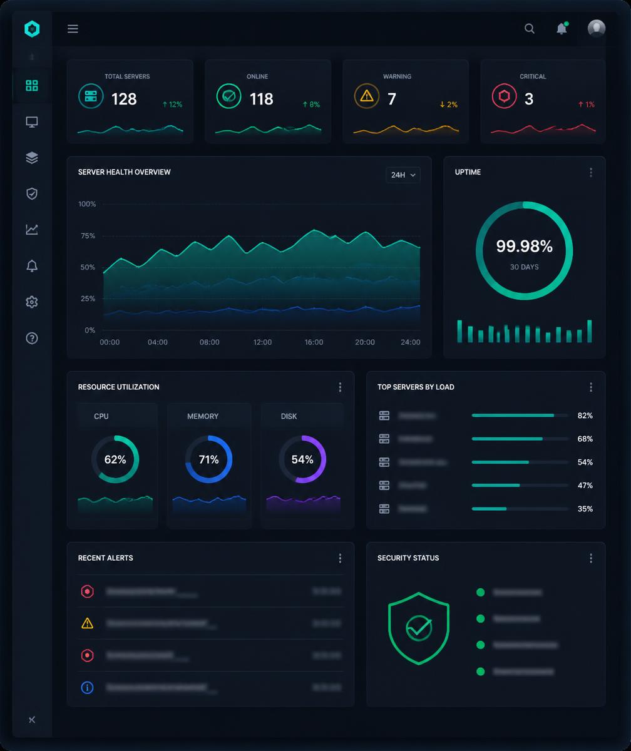Click the yellow warning alert icon in Recent Alerts

tap(88, 623)
